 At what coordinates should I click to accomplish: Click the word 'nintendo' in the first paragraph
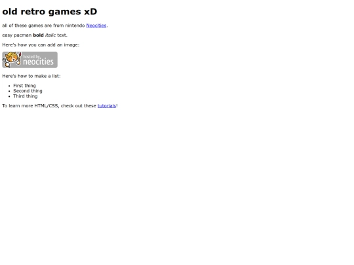(75, 26)
